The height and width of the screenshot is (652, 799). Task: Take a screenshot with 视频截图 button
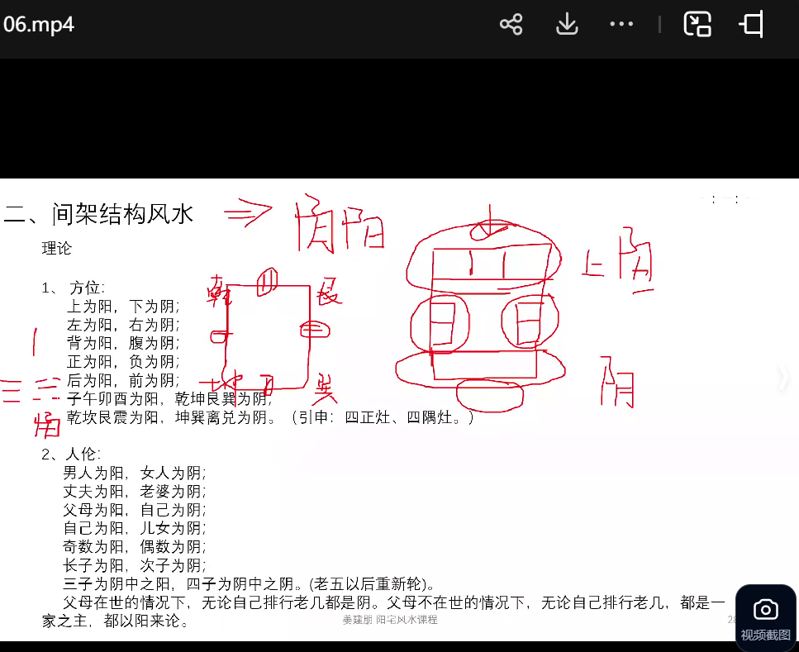click(765, 616)
